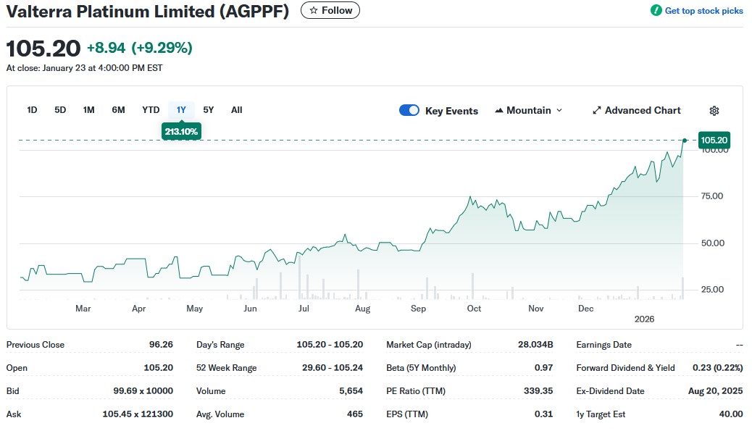
Task: Select the 5Y range tab
Action: click(x=209, y=110)
